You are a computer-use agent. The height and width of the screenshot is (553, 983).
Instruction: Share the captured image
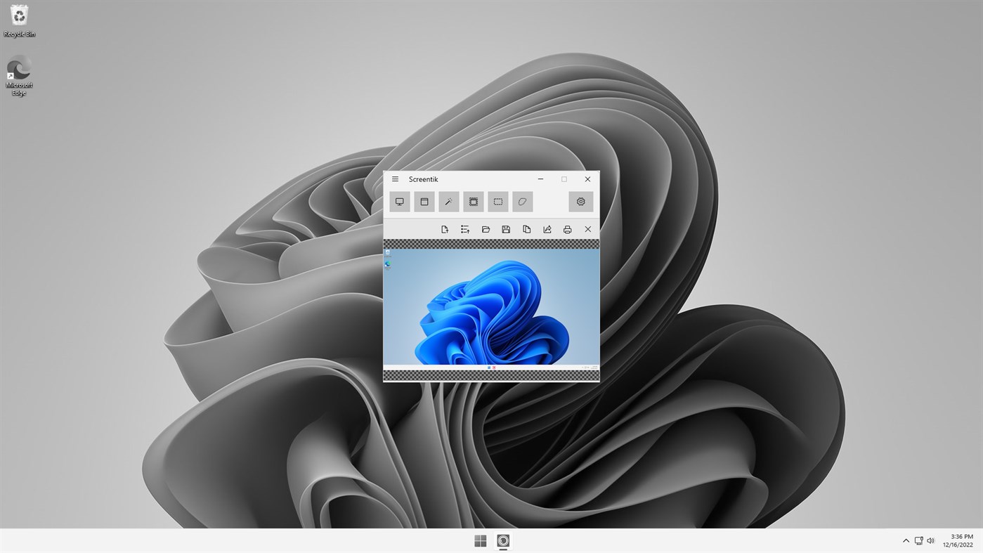coord(547,228)
